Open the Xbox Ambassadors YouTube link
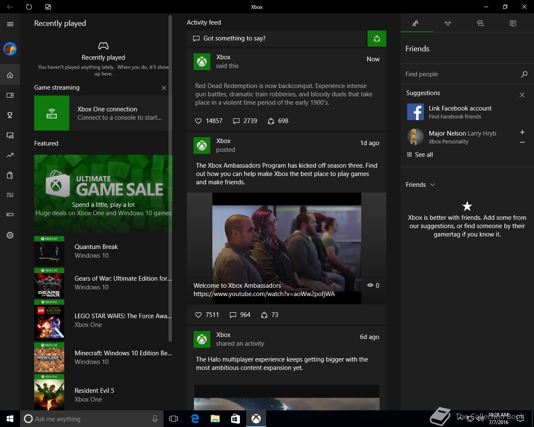534x427 pixels. click(x=264, y=294)
